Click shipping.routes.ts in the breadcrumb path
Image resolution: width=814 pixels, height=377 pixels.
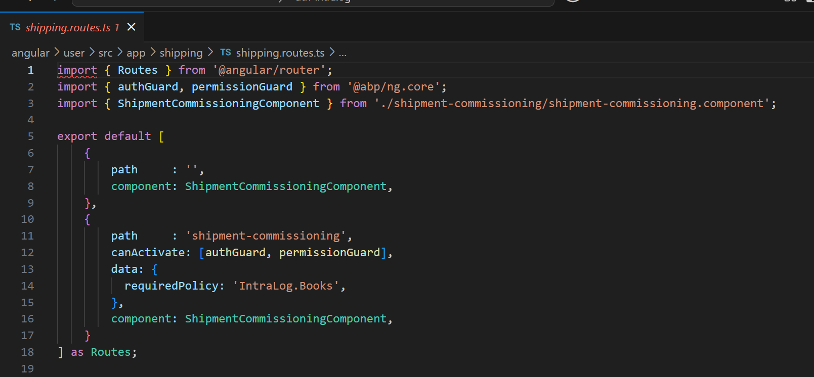280,53
